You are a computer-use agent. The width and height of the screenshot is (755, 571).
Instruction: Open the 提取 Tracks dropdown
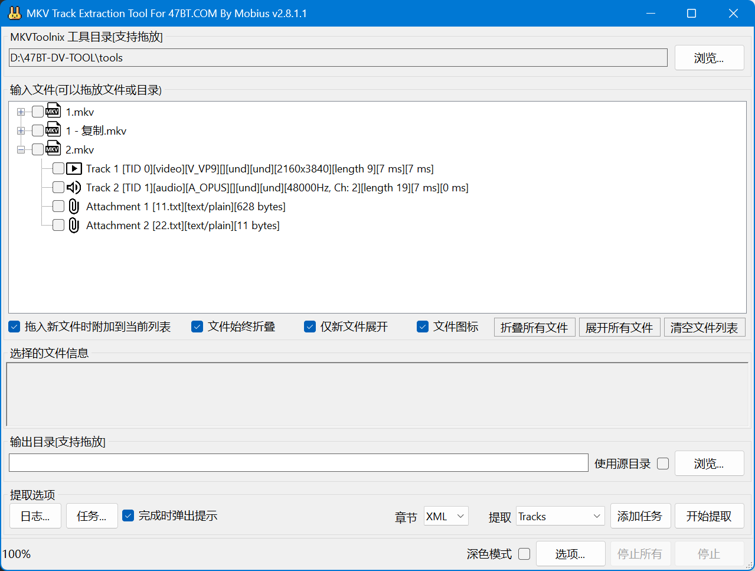(560, 516)
